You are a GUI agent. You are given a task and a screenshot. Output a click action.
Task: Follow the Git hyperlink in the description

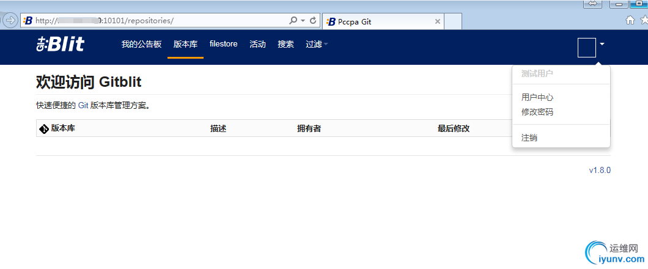[83, 106]
